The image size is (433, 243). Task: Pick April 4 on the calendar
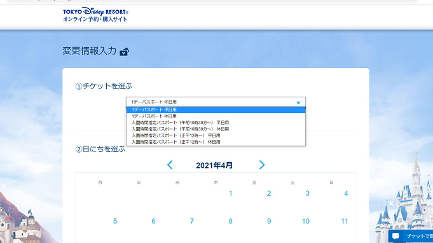(346, 193)
